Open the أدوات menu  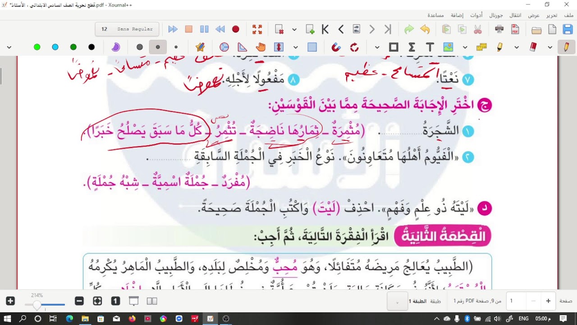(476, 15)
